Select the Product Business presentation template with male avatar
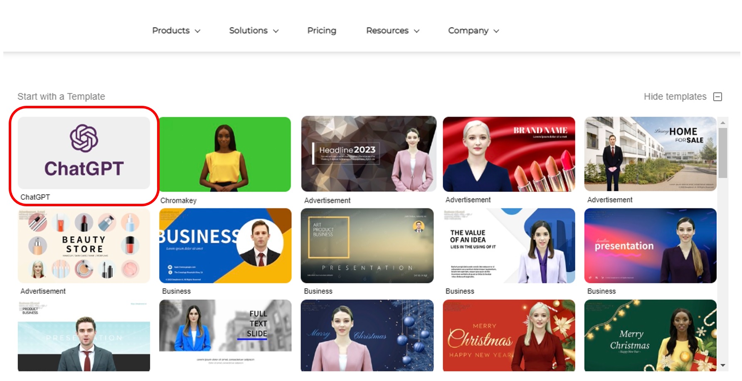 (x=84, y=335)
